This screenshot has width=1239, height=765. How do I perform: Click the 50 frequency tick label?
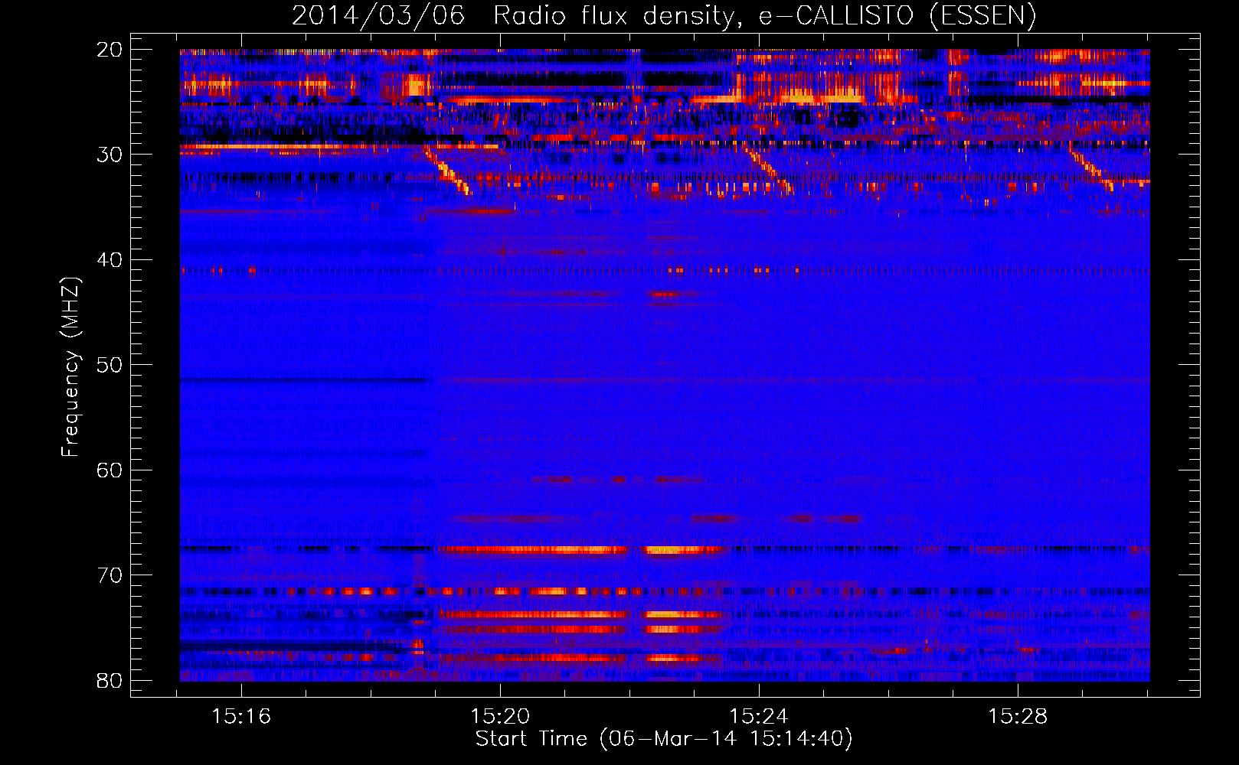tap(110, 365)
